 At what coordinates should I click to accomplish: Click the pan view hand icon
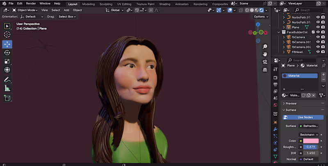[x=265, y=54]
